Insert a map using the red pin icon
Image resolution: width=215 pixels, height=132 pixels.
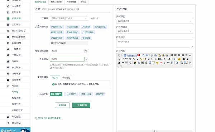pyautogui.click(x=161, y=63)
